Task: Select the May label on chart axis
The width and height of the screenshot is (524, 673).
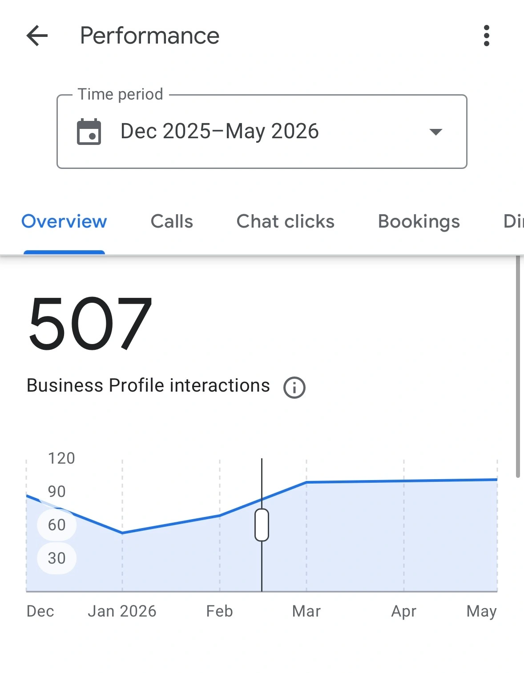Action: [x=481, y=612]
